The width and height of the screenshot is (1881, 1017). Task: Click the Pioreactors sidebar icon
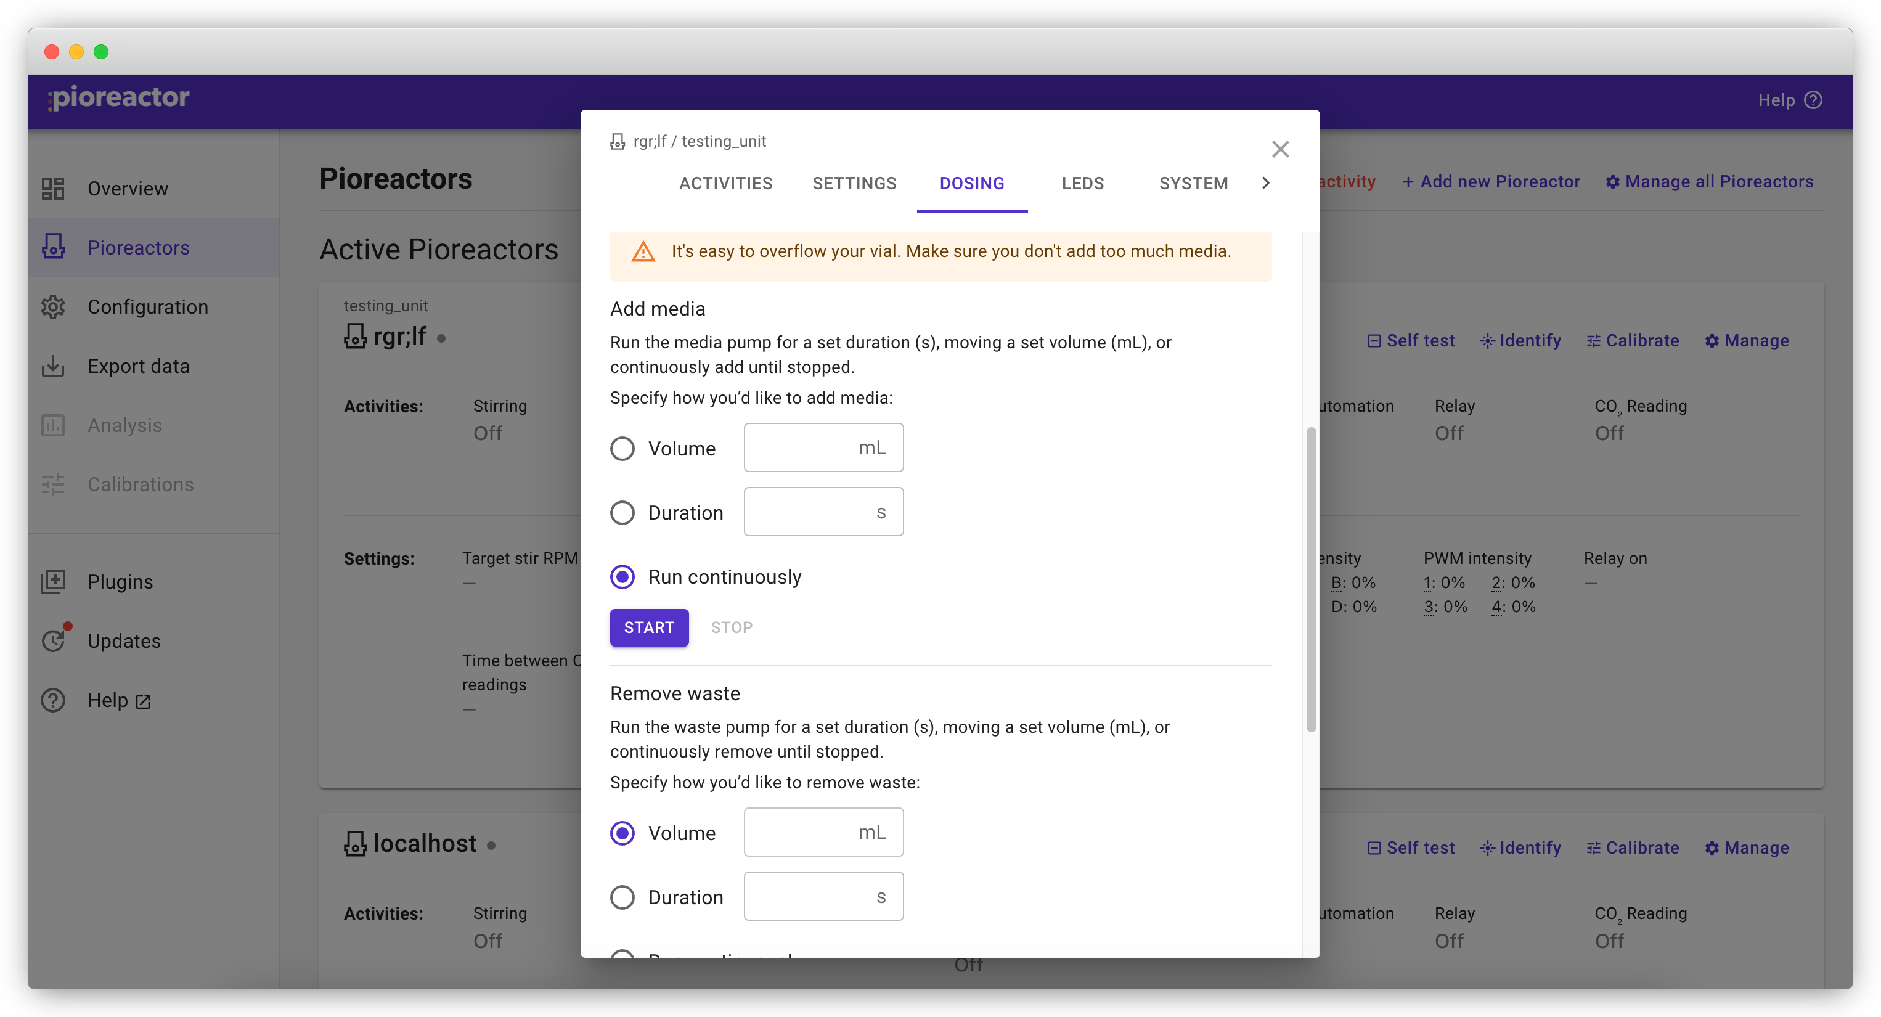pyautogui.click(x=55, y=247)
